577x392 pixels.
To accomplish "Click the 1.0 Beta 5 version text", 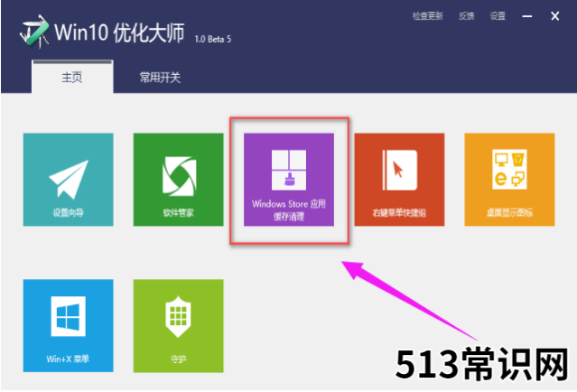I will pyautogui.click(x=213, y=39).
